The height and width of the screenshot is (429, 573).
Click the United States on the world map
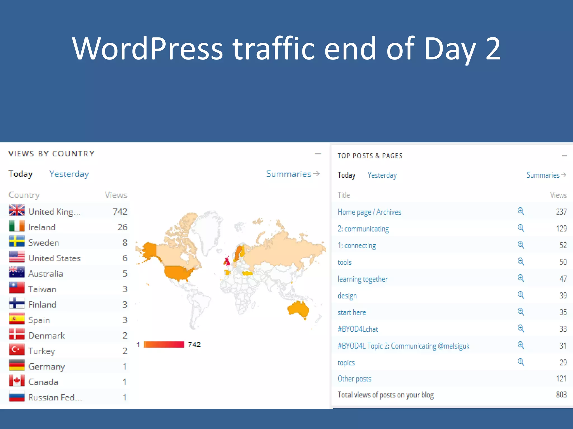click(178, 273)
